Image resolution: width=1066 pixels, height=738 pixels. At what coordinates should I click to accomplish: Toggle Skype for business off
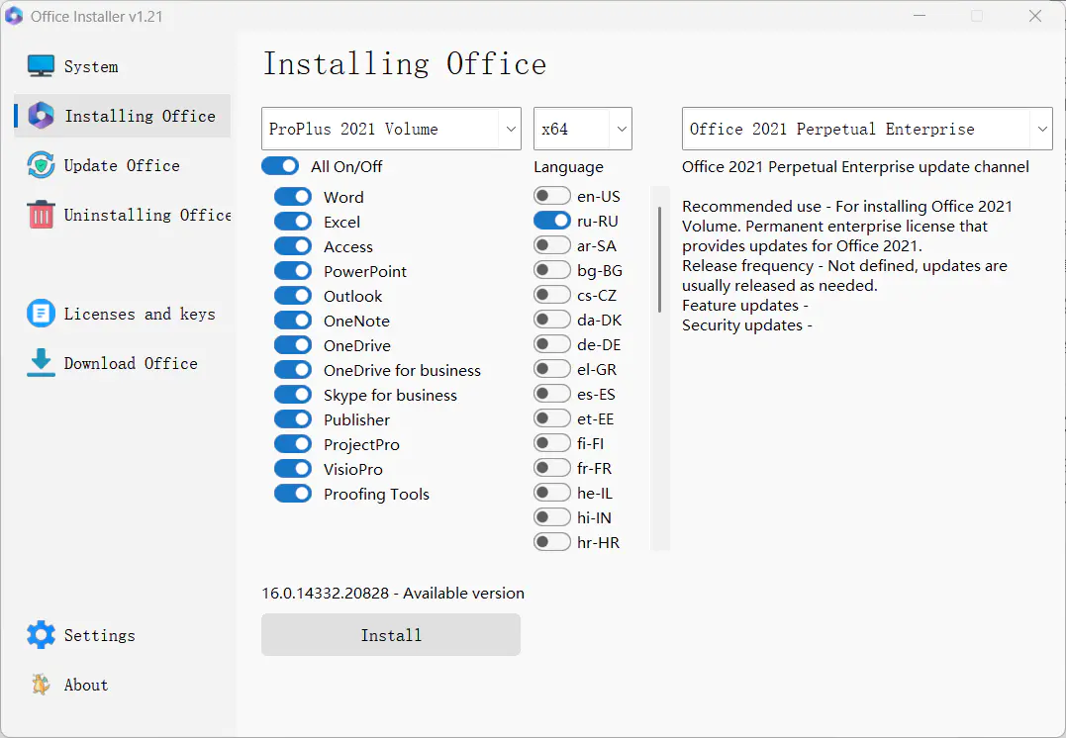click(x=293, y=394)
